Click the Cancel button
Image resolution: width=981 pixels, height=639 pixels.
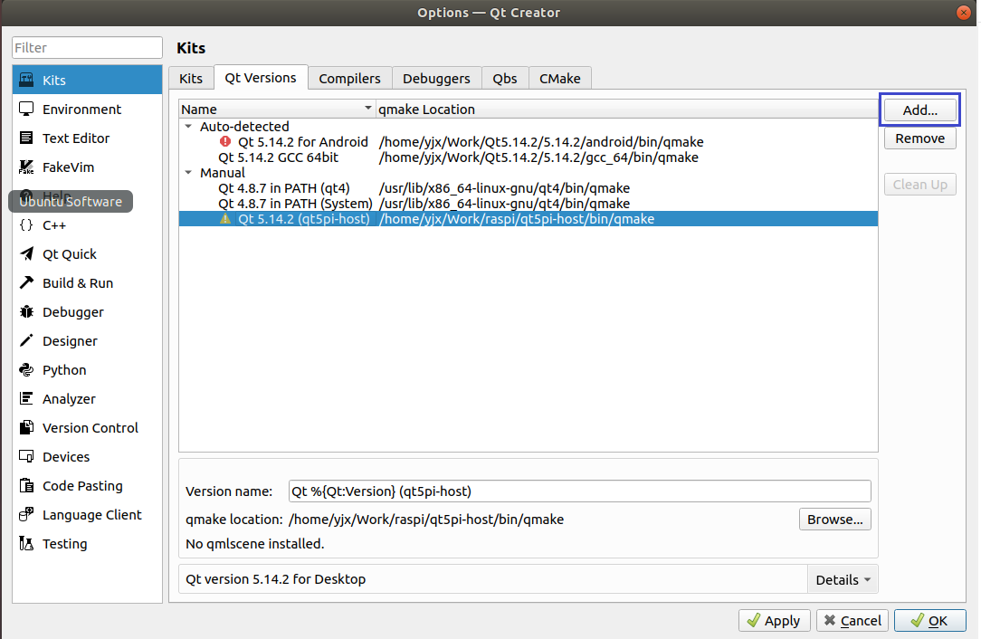852,620
